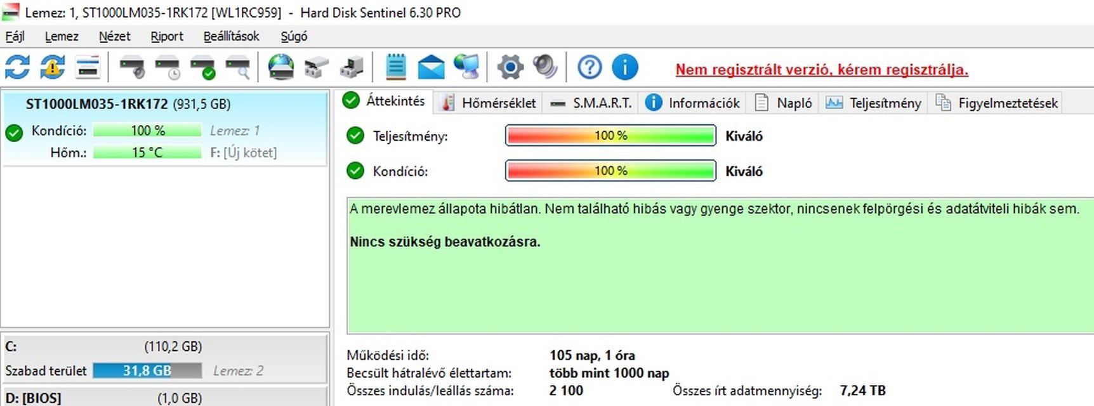Image resolution: width=1094 pixels, height=406 pixels.
Task: Open the Súgó menu
Action: tap(294, 36)
